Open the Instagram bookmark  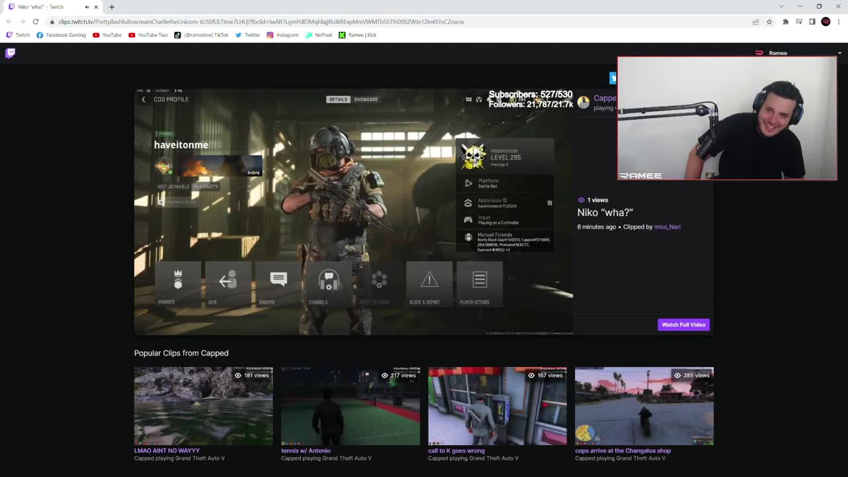pos(283,35)
